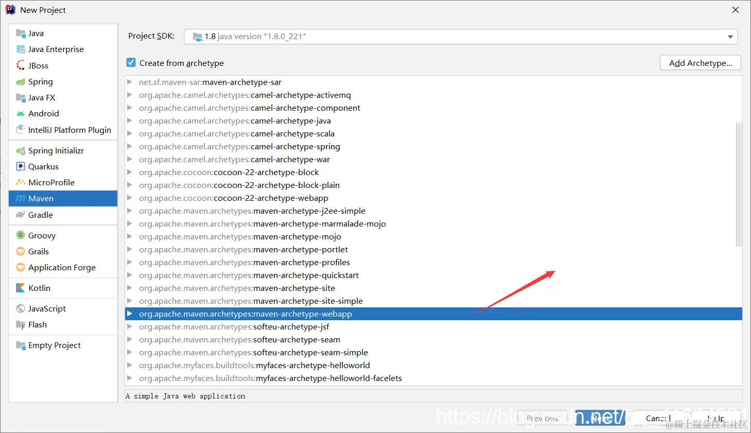The height and width of the screenshot is (433, 751).
Task: Select softeu-archetype-seam row
Action: 433,339
